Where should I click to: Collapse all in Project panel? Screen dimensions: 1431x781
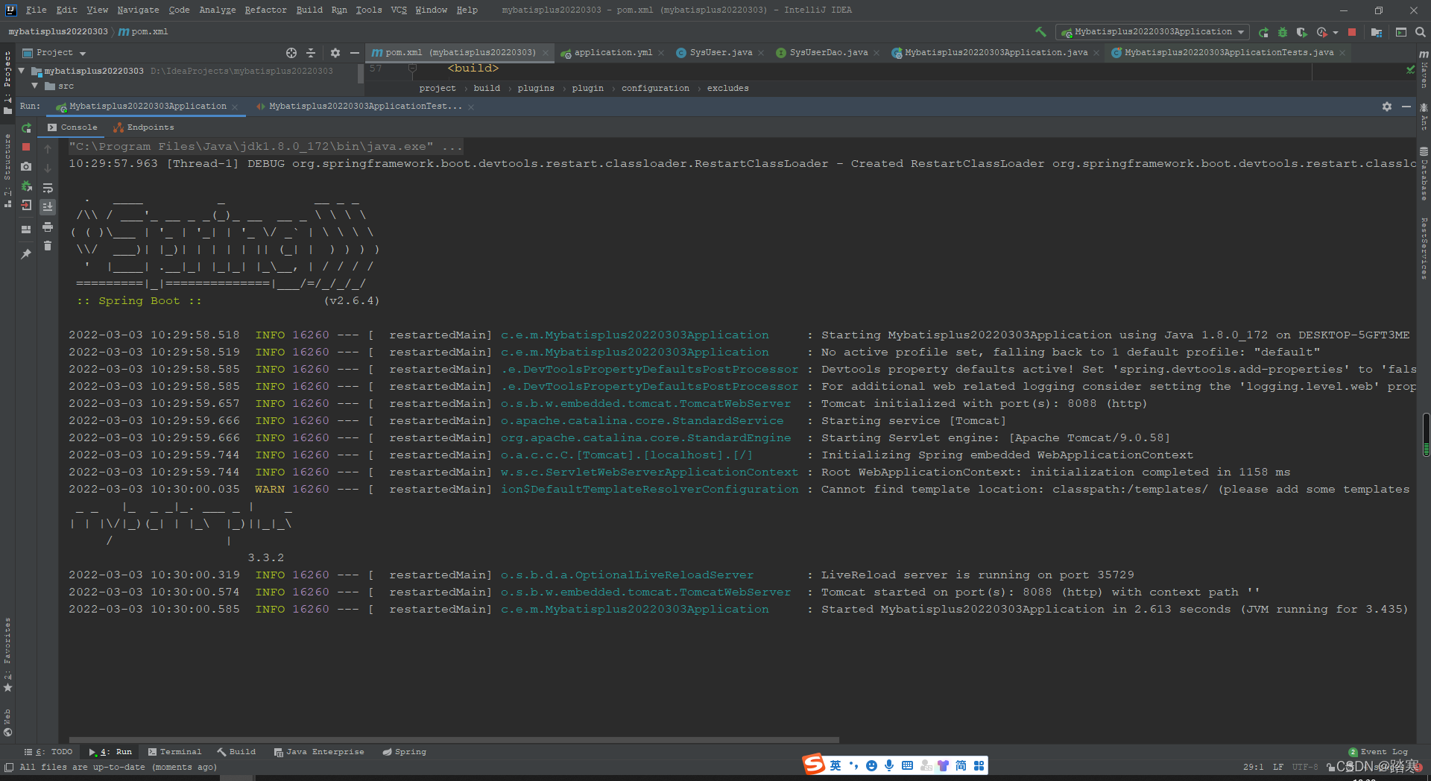pyautogui.click(x=311, y=53)
